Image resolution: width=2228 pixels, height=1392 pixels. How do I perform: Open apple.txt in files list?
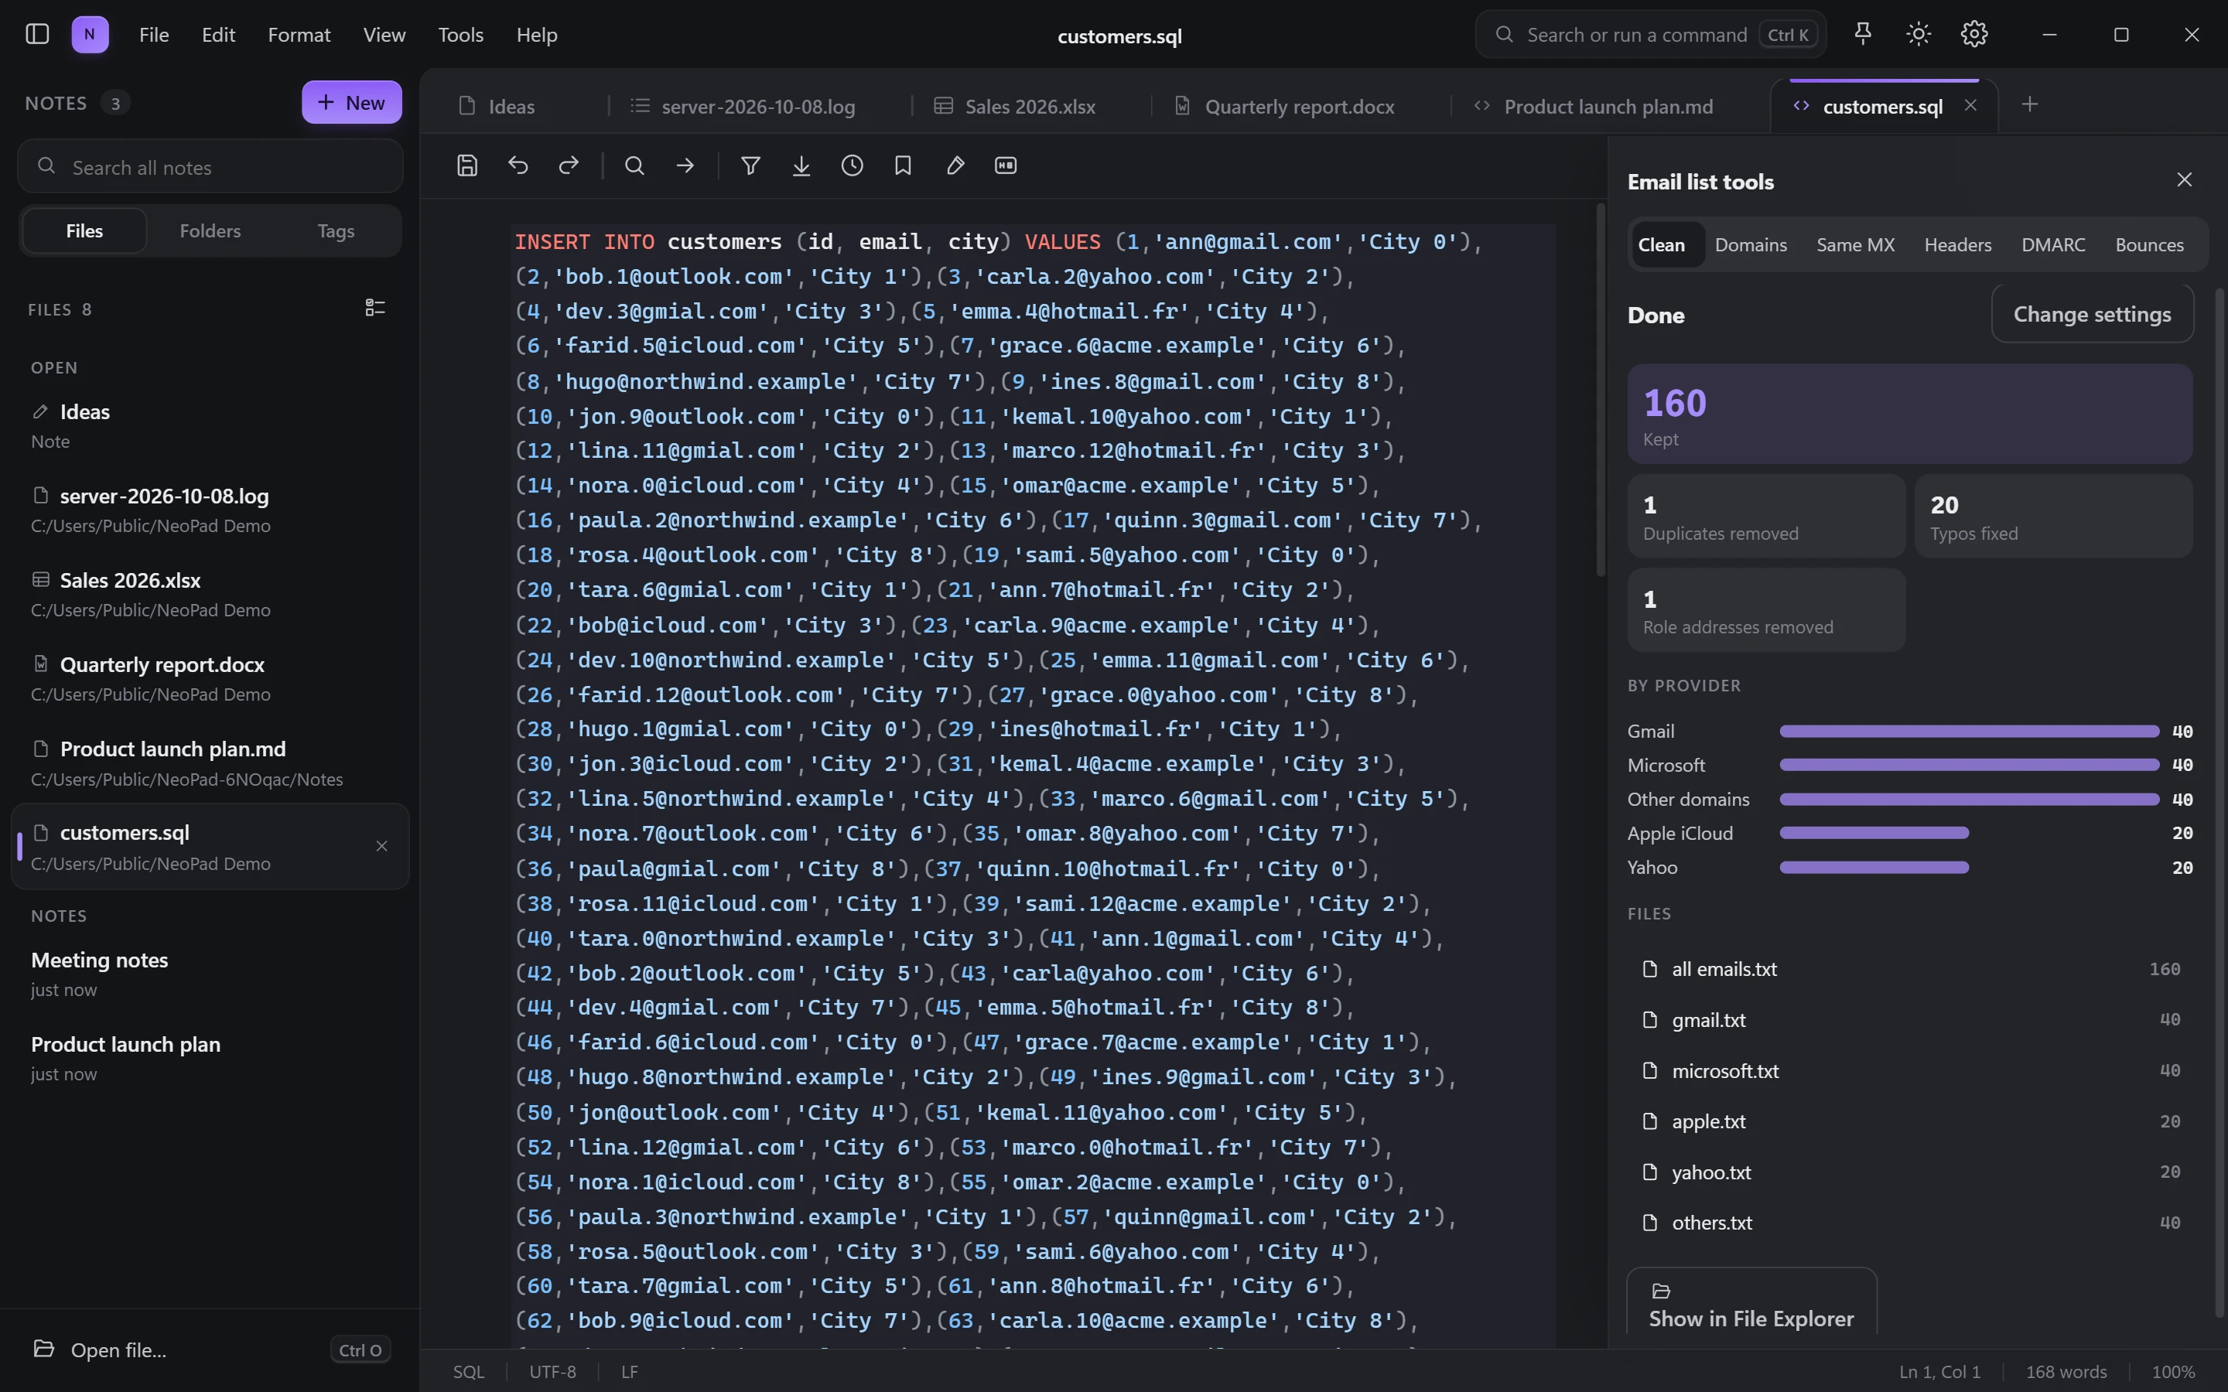tap(1910, 1121)
